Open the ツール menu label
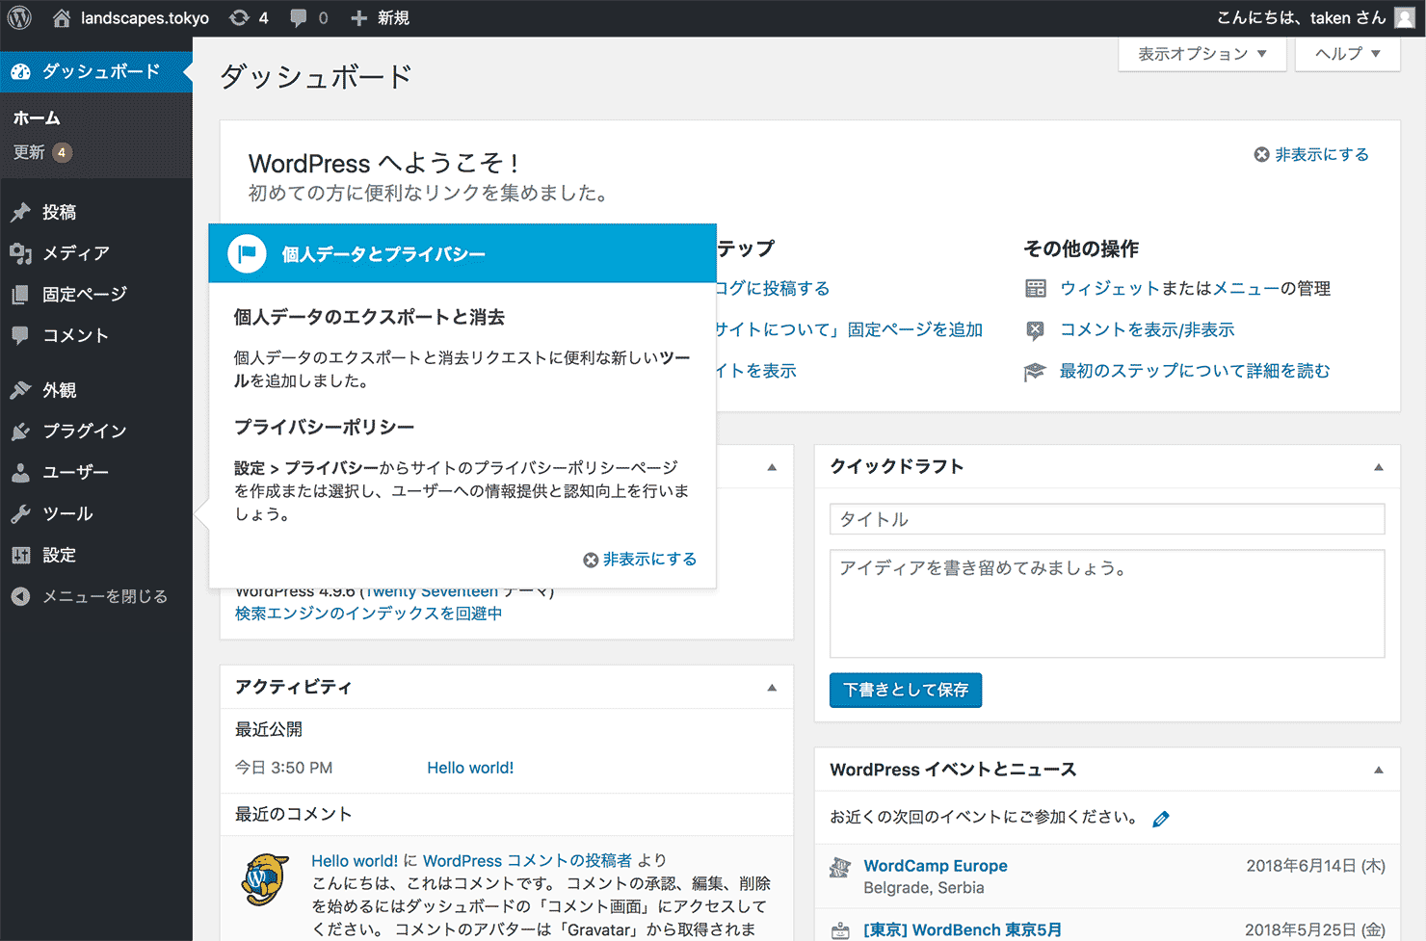The image size is (1426, 941). [x=67, y=514]
